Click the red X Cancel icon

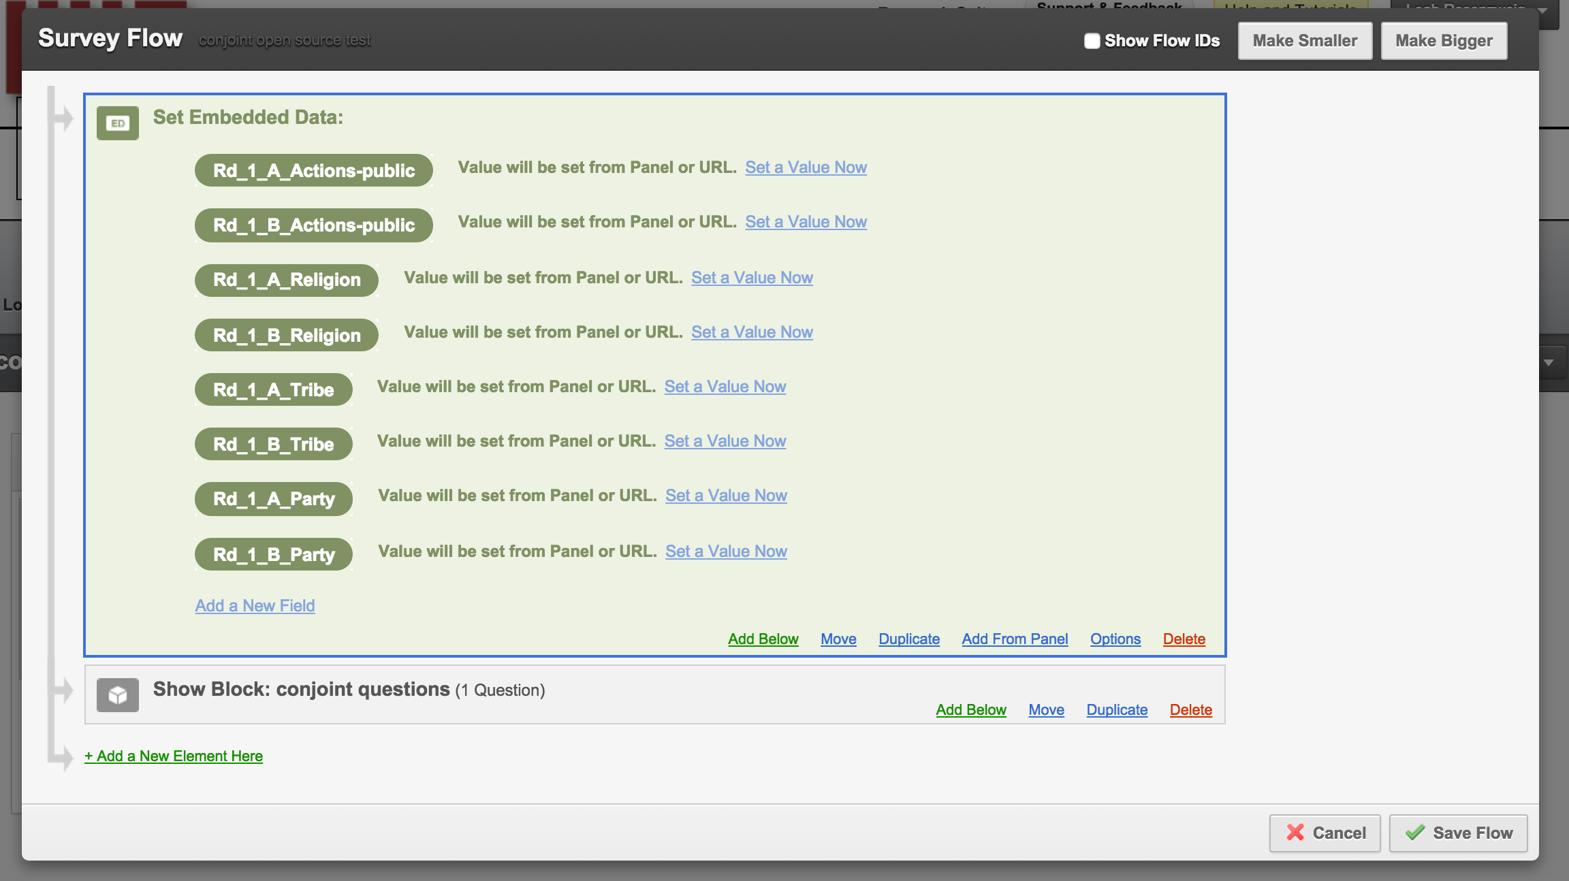[x=1295, y=833]
